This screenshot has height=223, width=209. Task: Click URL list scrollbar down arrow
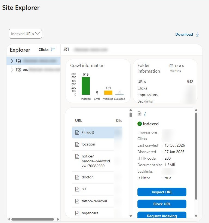pos(131,216)
